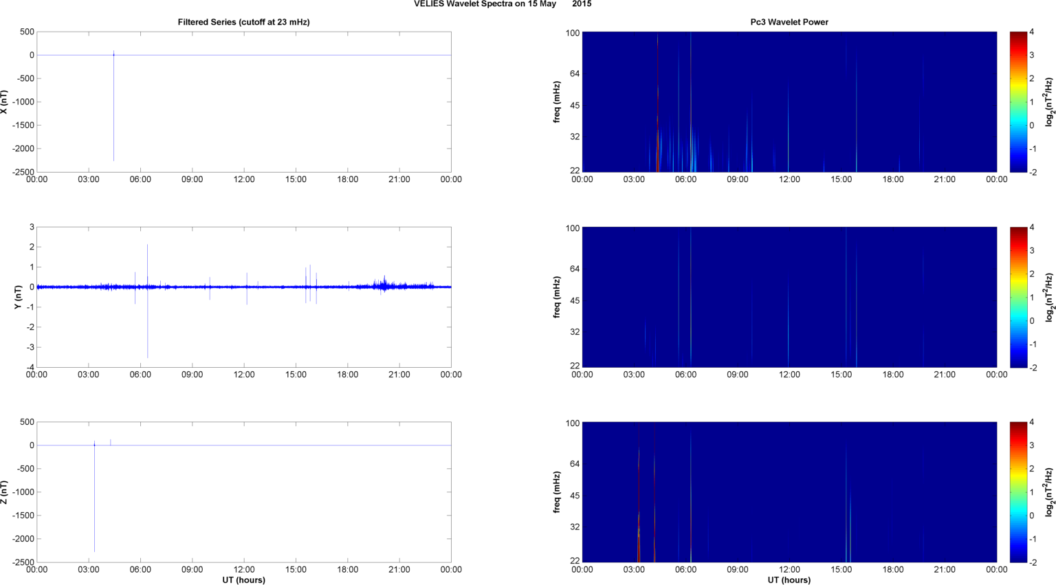This screenshot has height=585, width=1056.
Task: Click the '06:00' tick under the Y-component wavelet plot
Action: [x=685, y=375]
